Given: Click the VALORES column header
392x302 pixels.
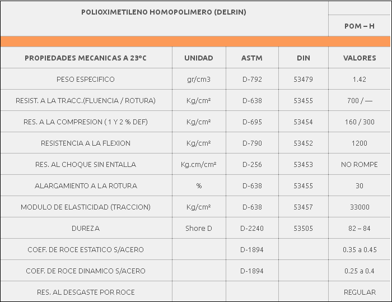Looking at the screenshot, I should pos(359,58).
